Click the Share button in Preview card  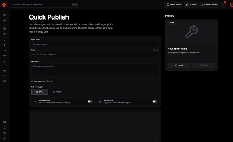click(179, 65)
